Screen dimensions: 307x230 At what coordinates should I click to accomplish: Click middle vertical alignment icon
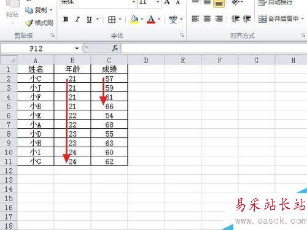point(207,3)
